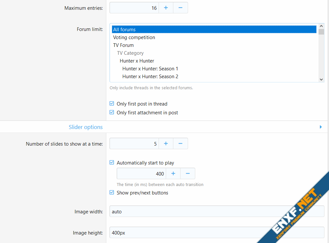The width and height of the screenshot is (329, 243).
Task: Select All forums option
Action: pyautogui.click(x=124, y=30)
